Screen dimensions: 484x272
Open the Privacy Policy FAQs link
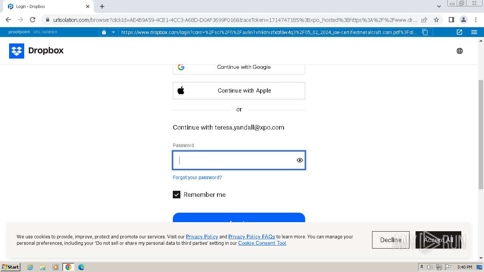coord(251,236)
